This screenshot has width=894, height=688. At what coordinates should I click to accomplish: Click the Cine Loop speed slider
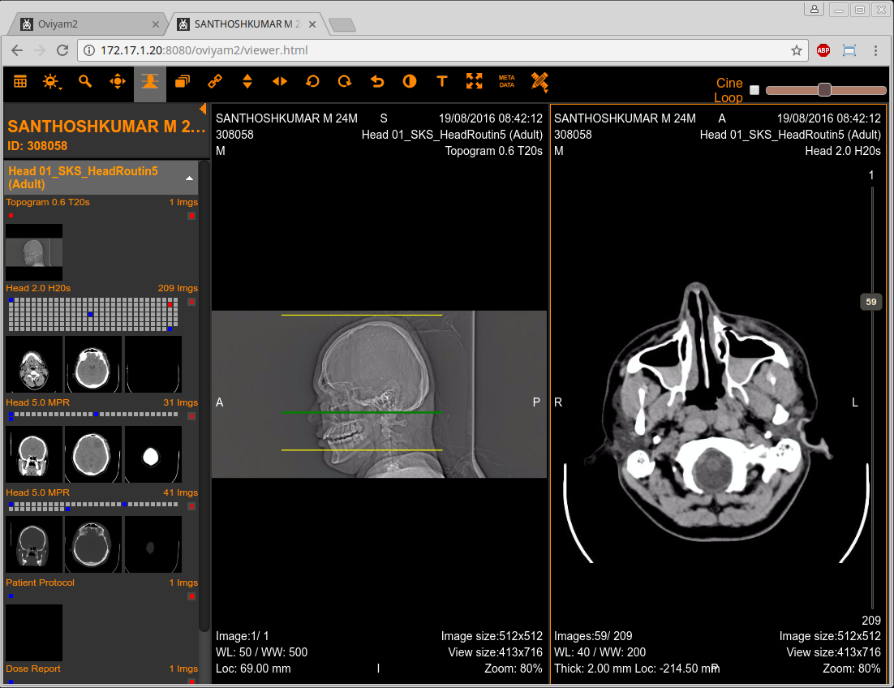pos(825,90)
